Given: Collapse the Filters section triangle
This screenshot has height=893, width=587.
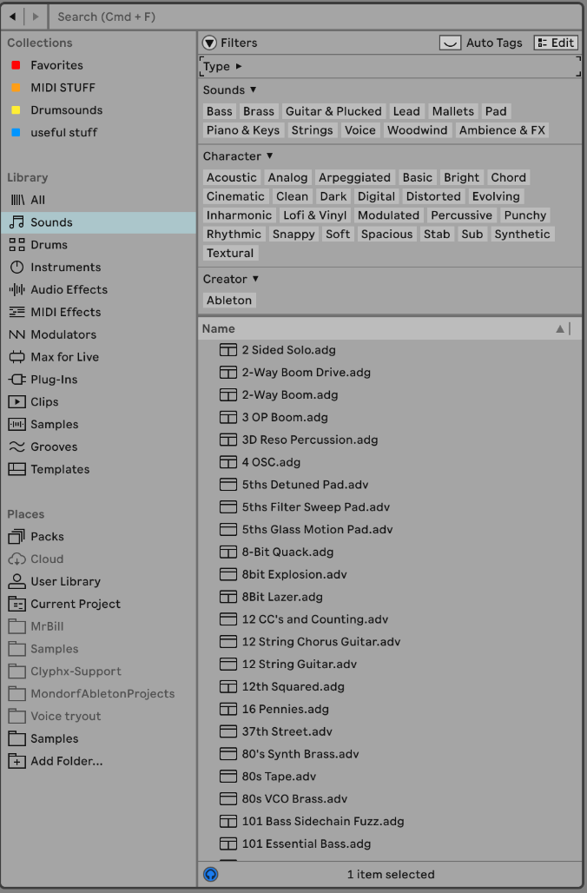Looking at the screenshot, I should (209, 43).
